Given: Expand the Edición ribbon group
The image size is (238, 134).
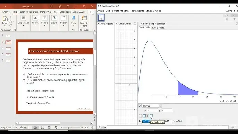Looking at the screenshot, I should [x=63, y=26].
